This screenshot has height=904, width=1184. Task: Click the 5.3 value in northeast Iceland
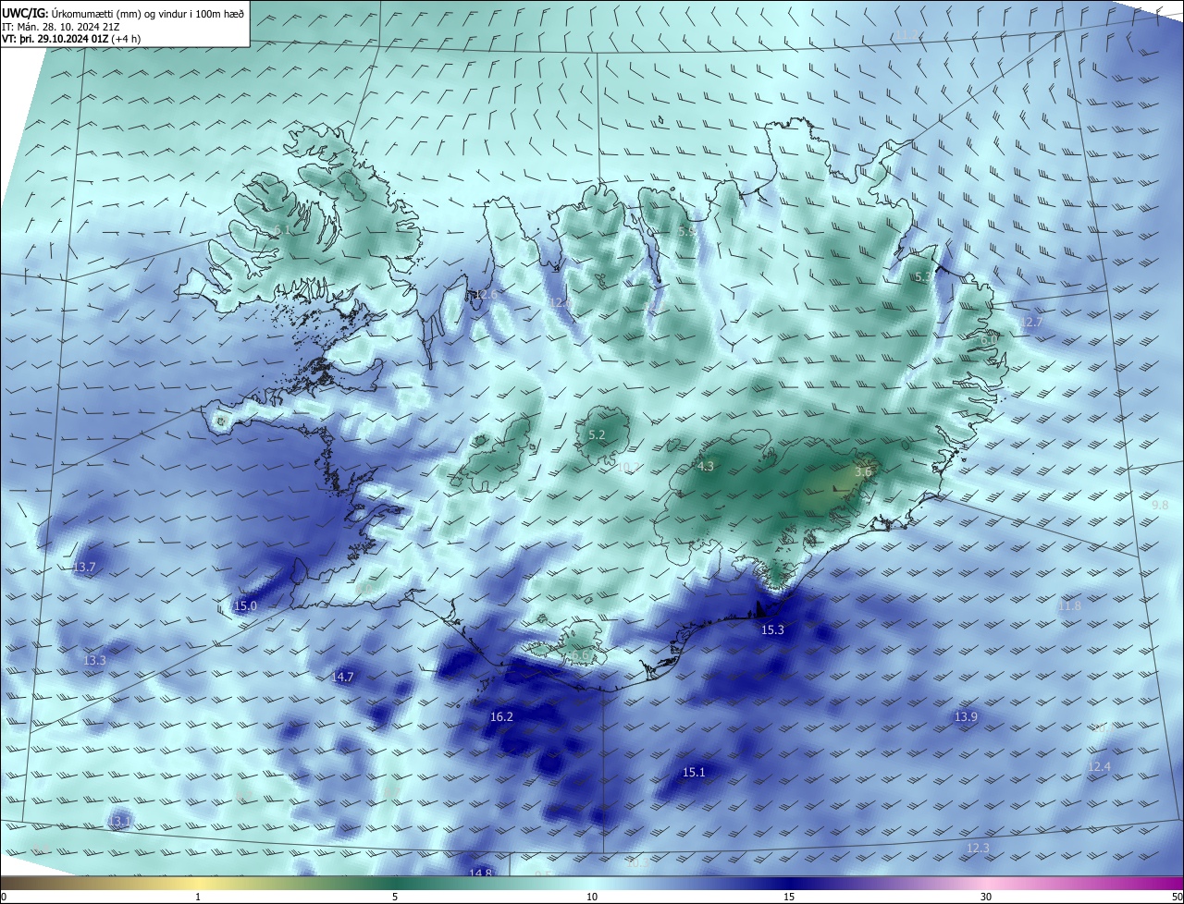pyautogui.click(x=923, y=276)
